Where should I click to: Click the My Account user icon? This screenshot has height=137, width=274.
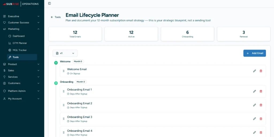click(x=5, y=99)
